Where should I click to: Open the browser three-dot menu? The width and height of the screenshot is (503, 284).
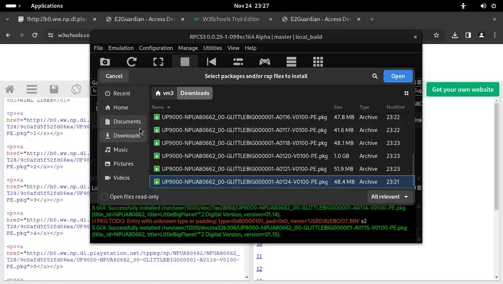pos(495,35)
